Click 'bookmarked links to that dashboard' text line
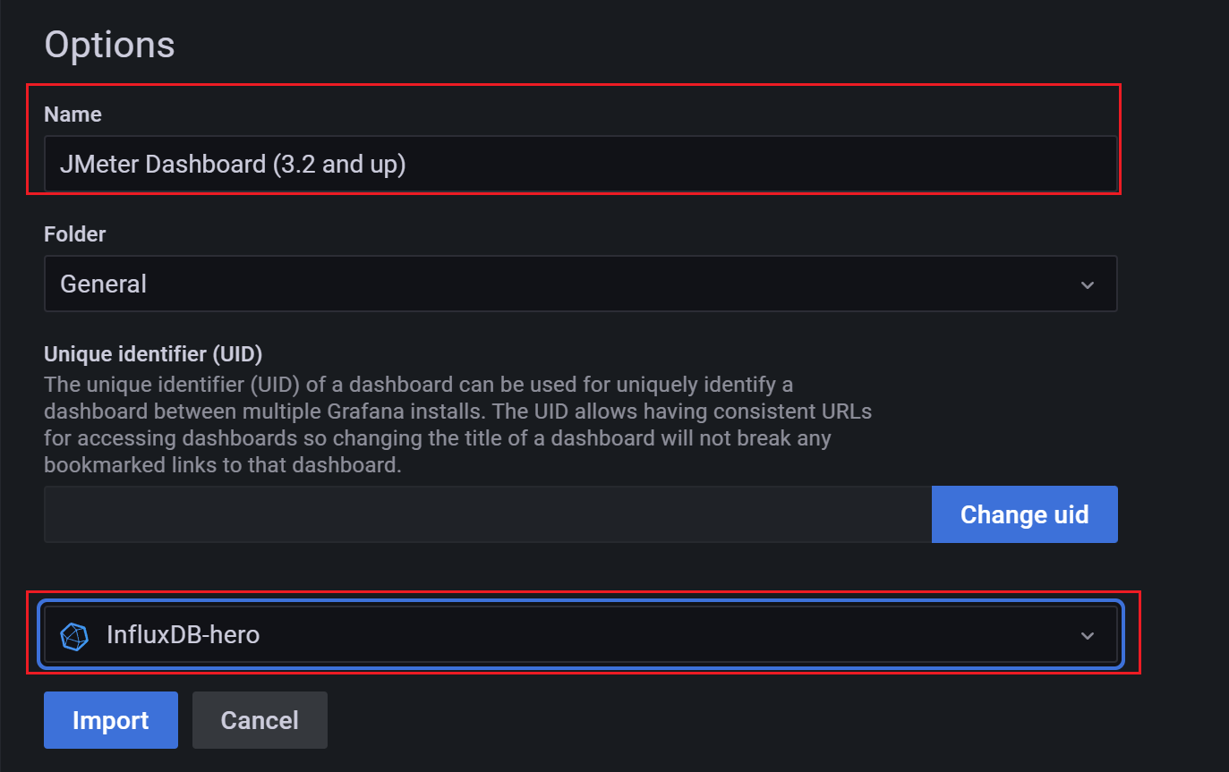1229x772 pixels. (x=222, y=466)
